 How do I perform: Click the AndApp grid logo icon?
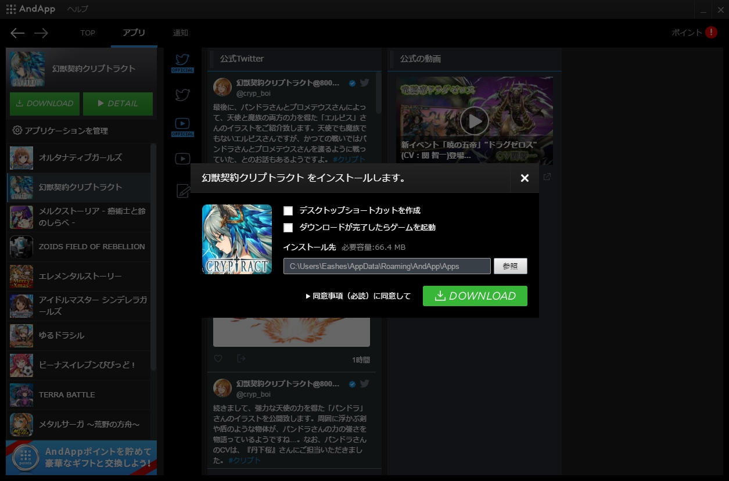11,9
